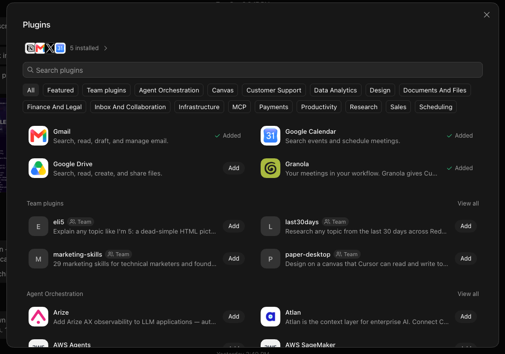This screenshot has width=505, height=354.
Task: Click the Google Calendar plugin icon
Action: [270, 136]
